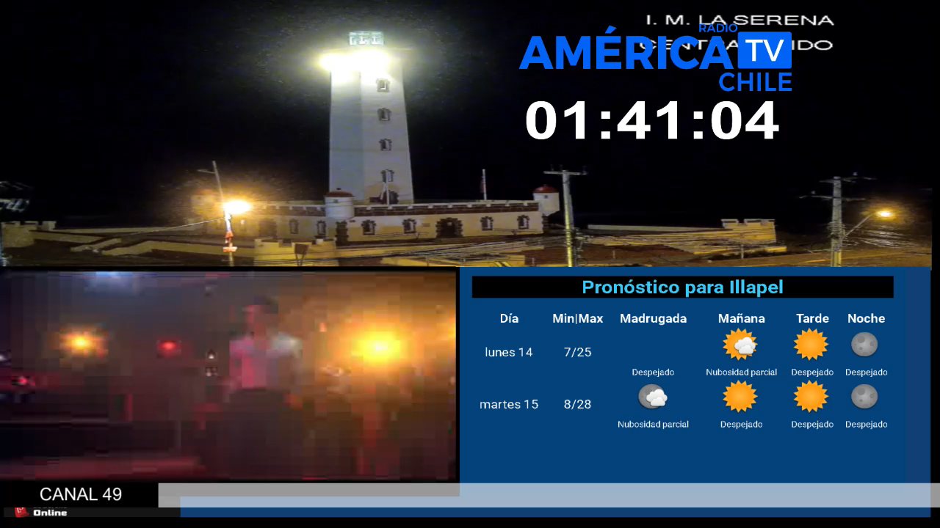Click martes afternoon sun icon
Viewport: 940px width, 528px height.
811,397
